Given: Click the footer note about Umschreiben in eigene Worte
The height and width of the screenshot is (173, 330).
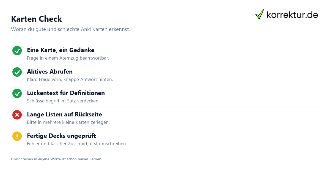Looking at the screenshot, I should [56, 159].
